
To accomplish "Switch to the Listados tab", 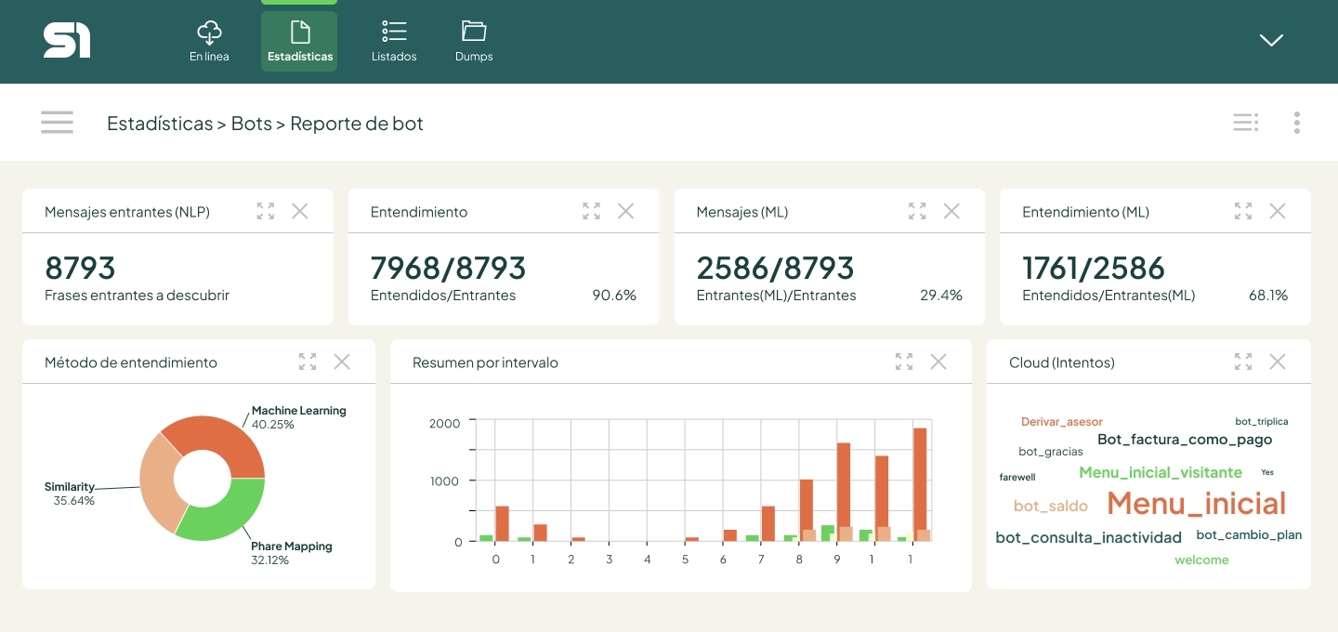I will coord(394,42).
